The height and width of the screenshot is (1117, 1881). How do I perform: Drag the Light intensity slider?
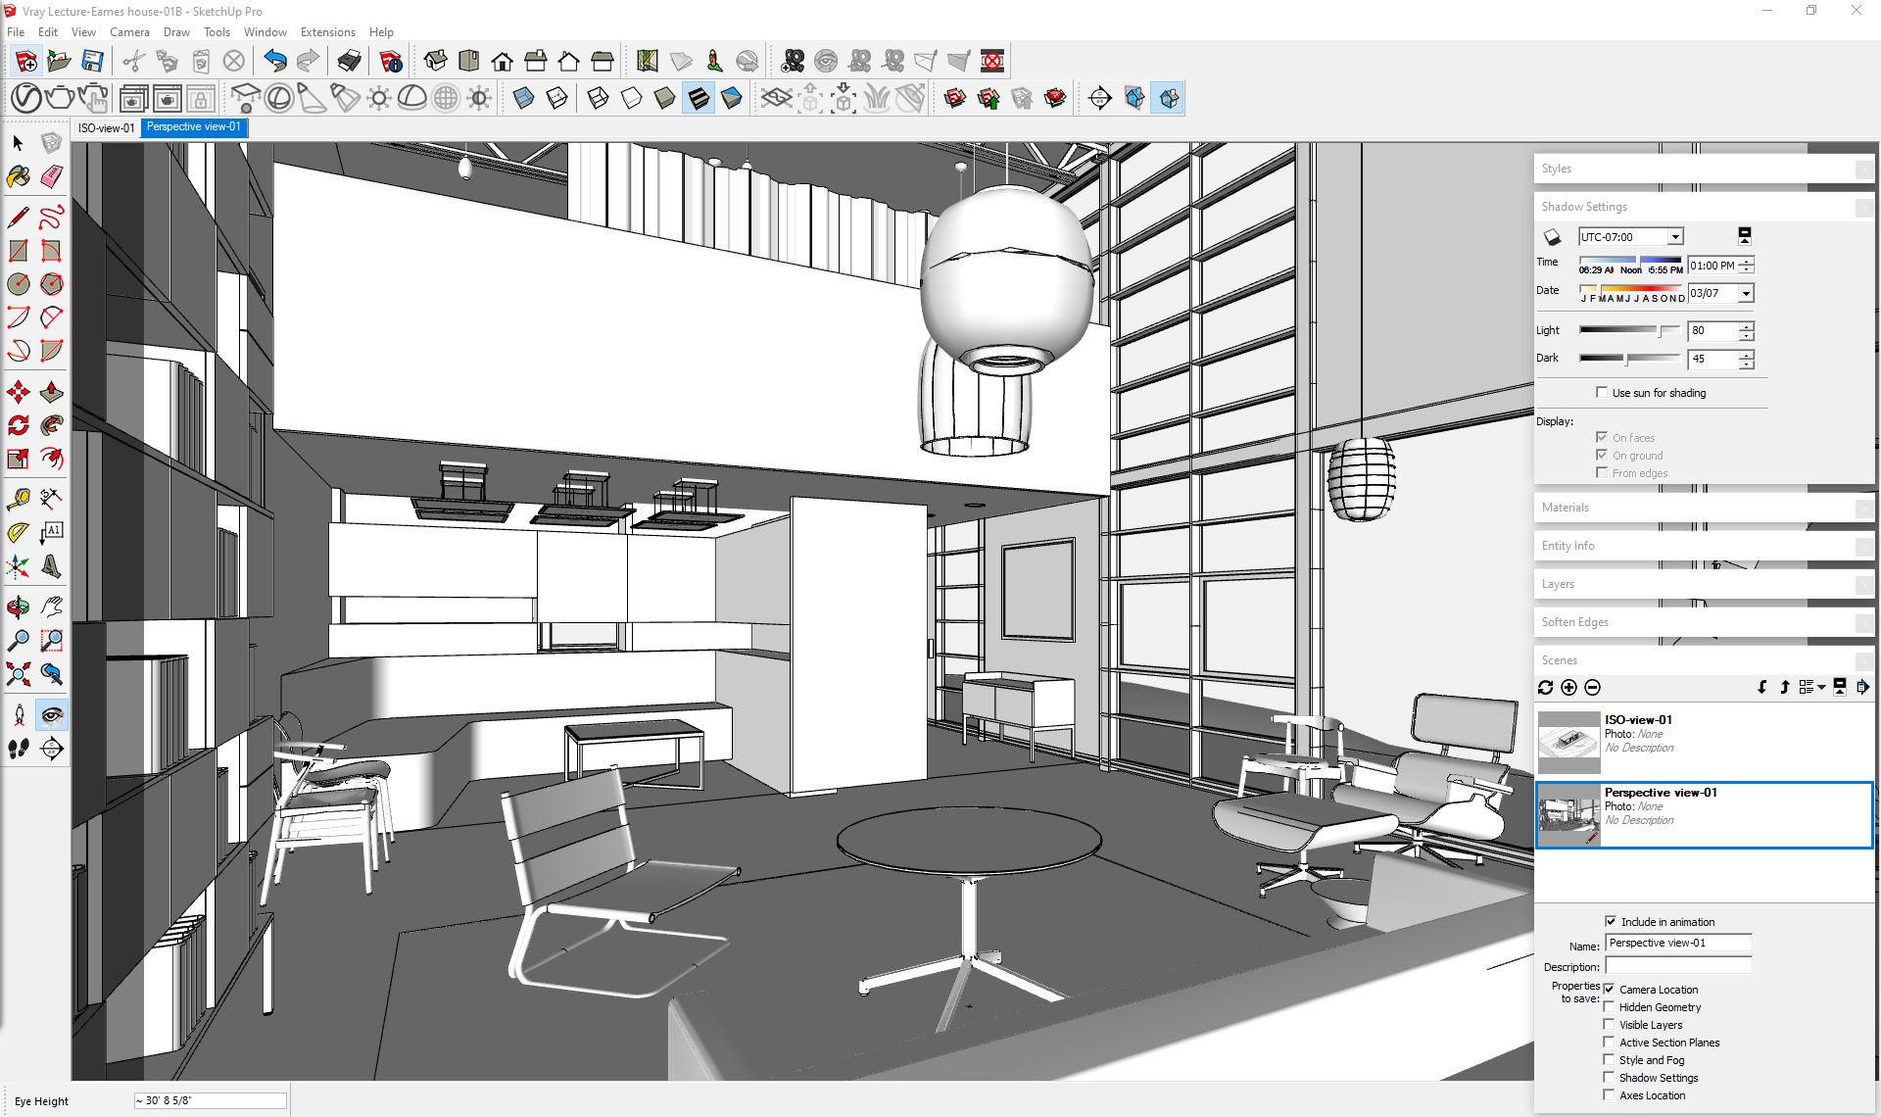1664,330
